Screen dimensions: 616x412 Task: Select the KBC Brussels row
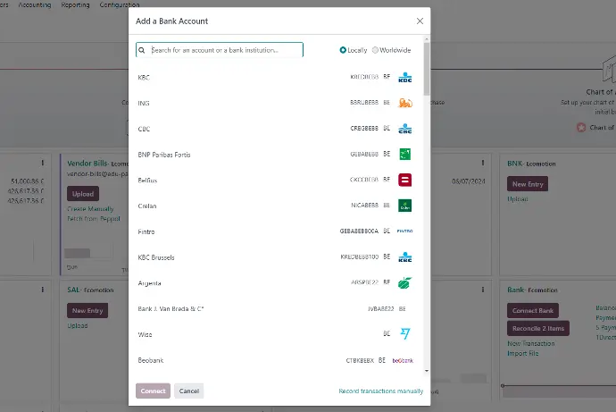coord(275,257)
